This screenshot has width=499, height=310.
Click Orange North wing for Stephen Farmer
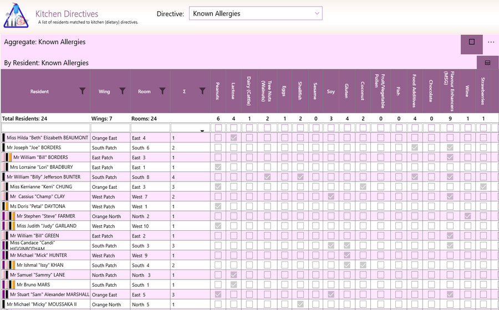[106, 216]
